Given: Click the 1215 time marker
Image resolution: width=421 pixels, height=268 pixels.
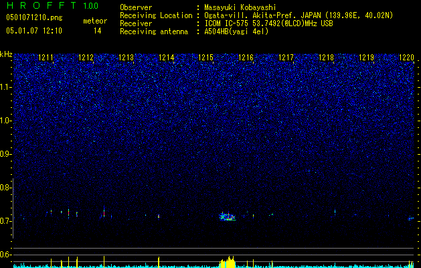Looking at the screenshot, I should (x=206, y=57).
